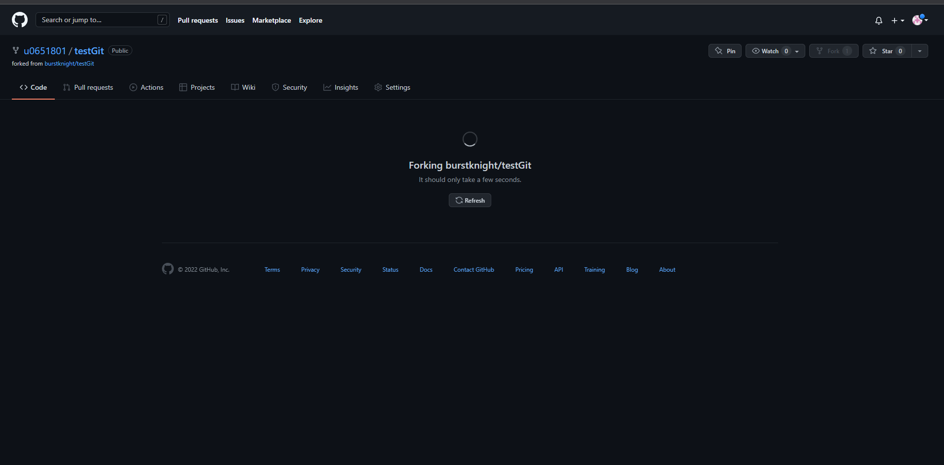Click the slash shortcut key icon
Image resolution: width=944 pixels, height=465 pixels.
pos(162,20)
